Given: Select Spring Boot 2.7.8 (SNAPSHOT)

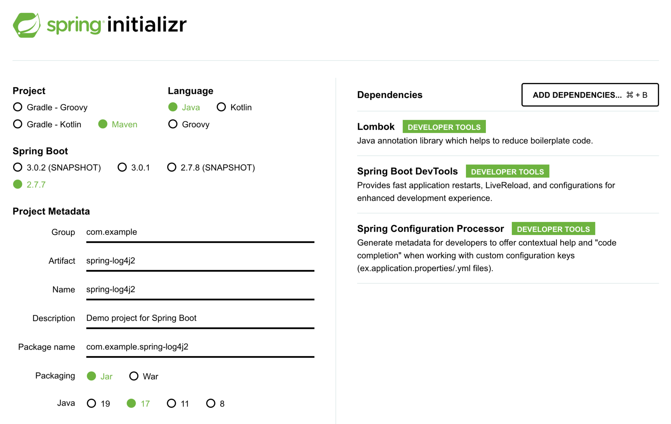Looking at the screenshot, I should pos(172,167).
